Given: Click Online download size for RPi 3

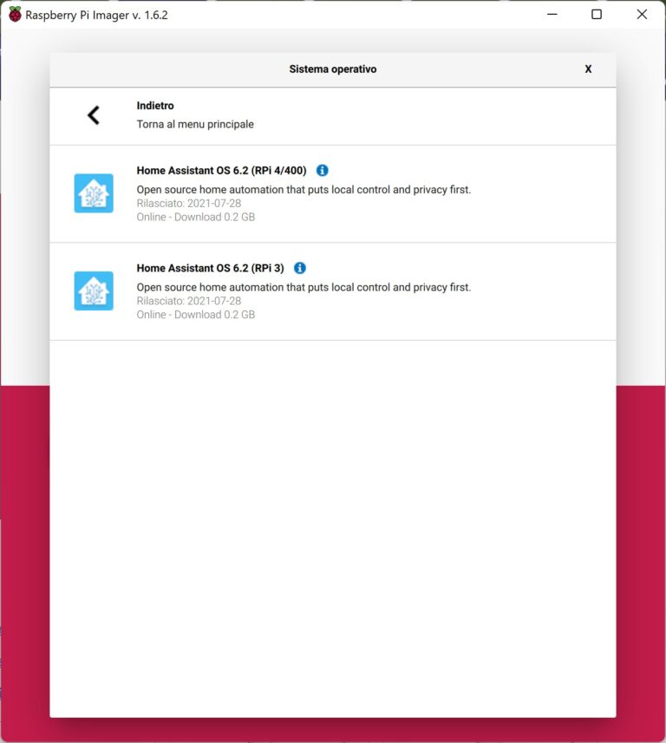Looking at the screenshot, I should pos(196,315).
